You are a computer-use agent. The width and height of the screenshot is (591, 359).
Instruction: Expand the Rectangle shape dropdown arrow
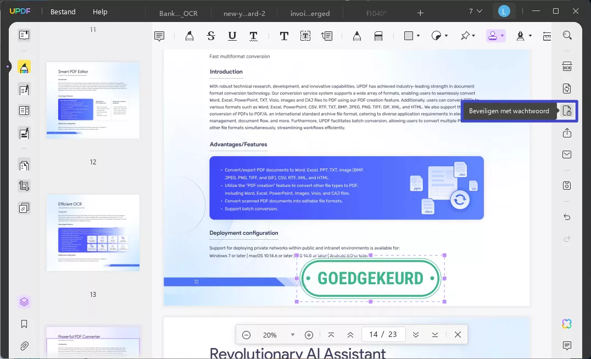pyautogui.click(x=418, y=36)
